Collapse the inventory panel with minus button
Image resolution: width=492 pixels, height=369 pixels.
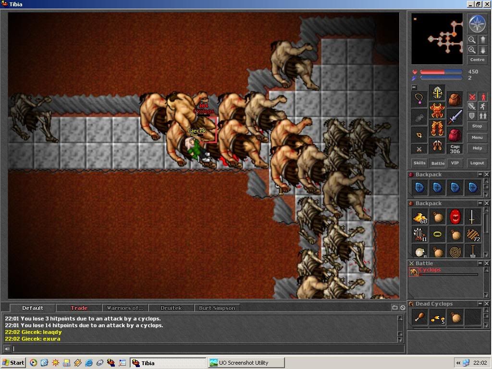(414, 87)
